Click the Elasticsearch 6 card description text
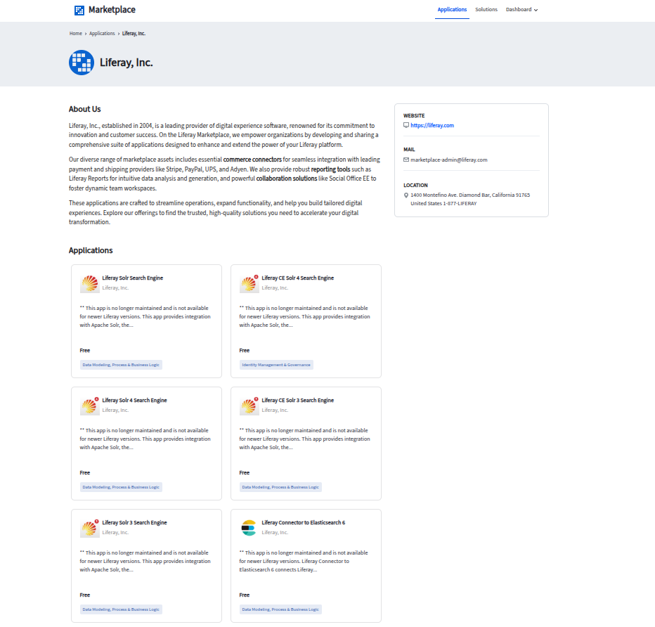This screenshot has height=627, width=655. click(304, 562)
